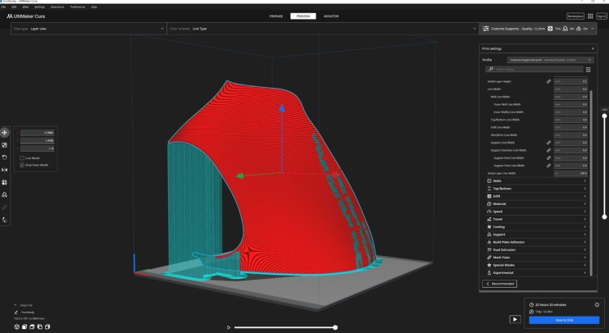
Task: Select the Mirror tool
Action: (x=6, y=170)
